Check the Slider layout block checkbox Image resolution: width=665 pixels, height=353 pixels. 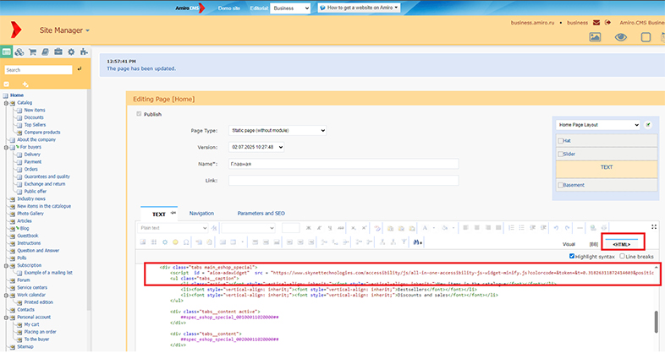(x=561, y=155)
